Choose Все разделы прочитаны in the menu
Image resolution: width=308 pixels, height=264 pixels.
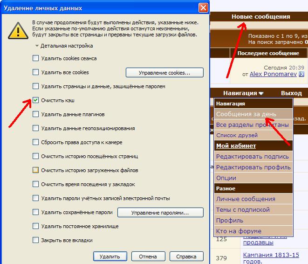[x=253, y=125]
